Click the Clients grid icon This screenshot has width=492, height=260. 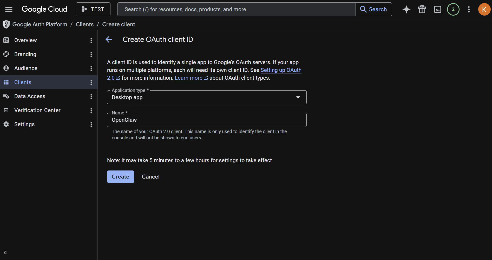6,82
